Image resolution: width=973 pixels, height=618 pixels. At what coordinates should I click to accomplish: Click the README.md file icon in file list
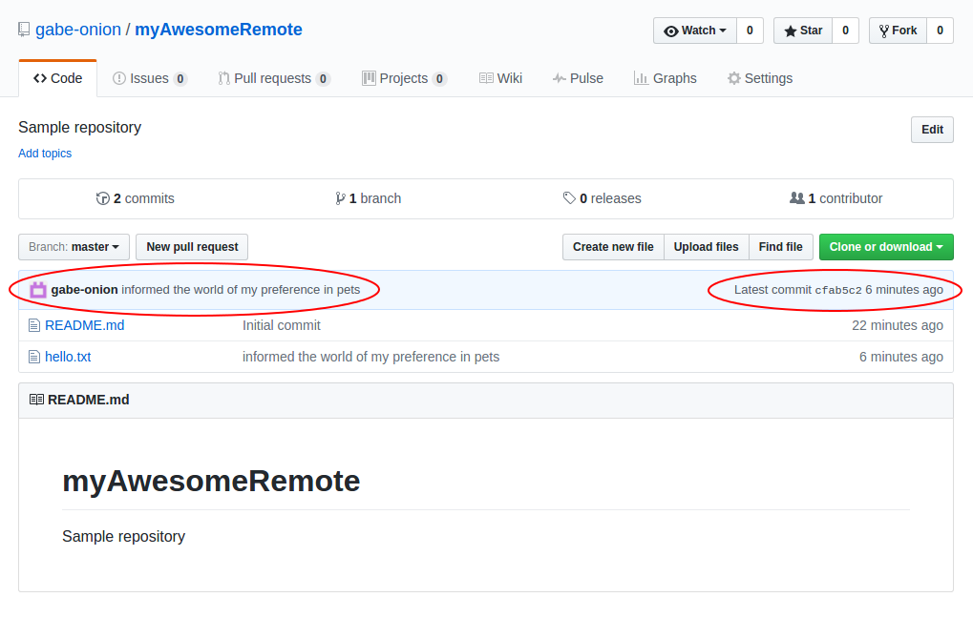coord(34,325)
